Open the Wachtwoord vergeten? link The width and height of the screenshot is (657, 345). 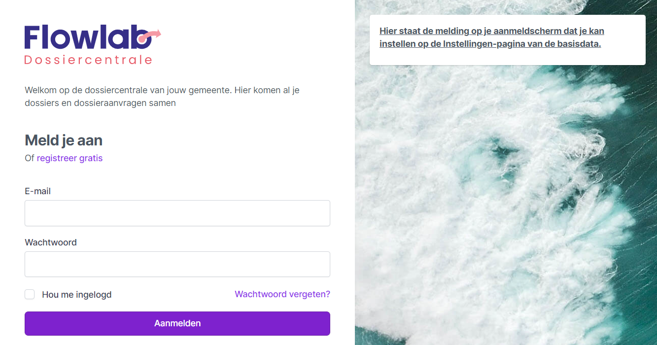(282, 294)
